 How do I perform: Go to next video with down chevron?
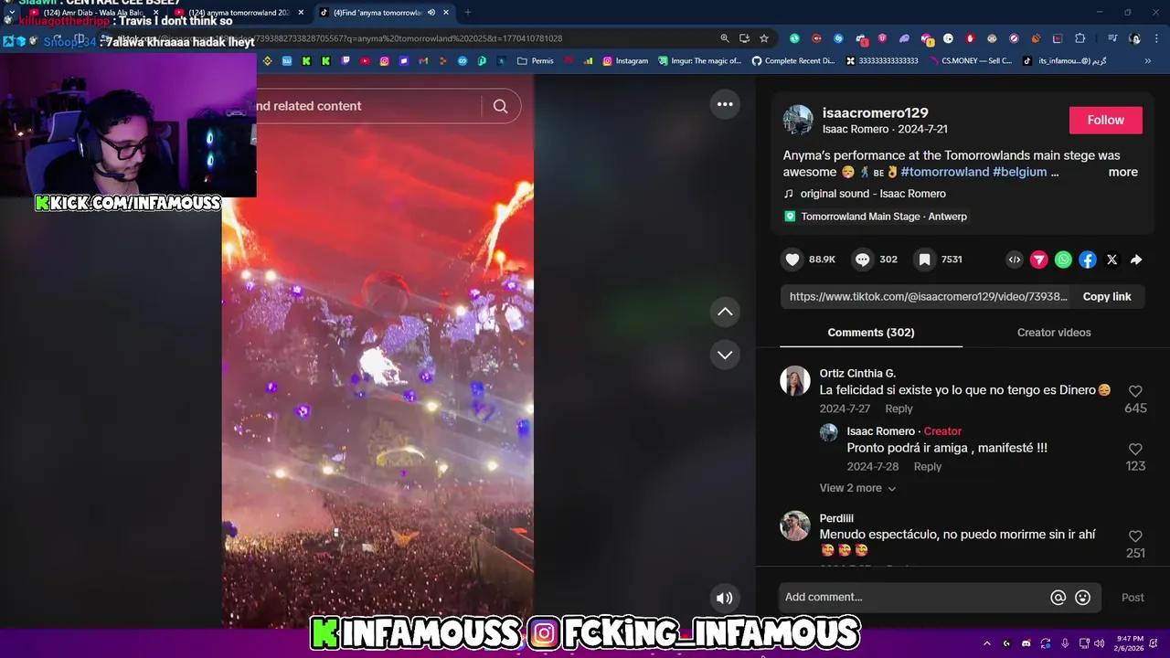pos(725,355)
